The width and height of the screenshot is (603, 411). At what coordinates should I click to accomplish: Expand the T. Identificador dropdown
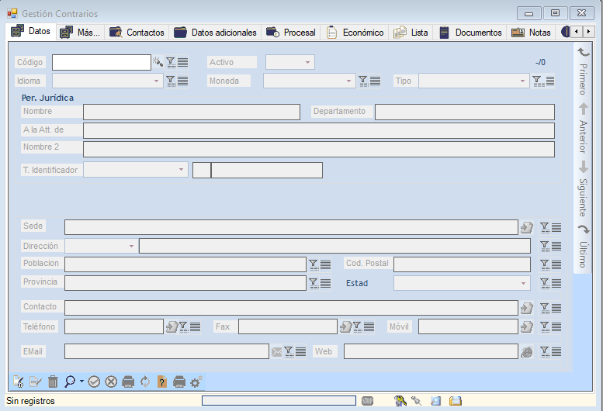pos(182,169)
